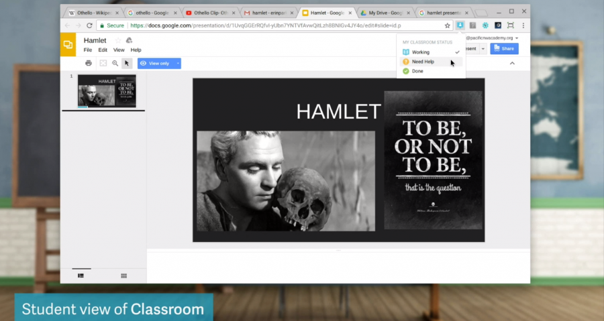Open the View menu

[x=119, y=50]
